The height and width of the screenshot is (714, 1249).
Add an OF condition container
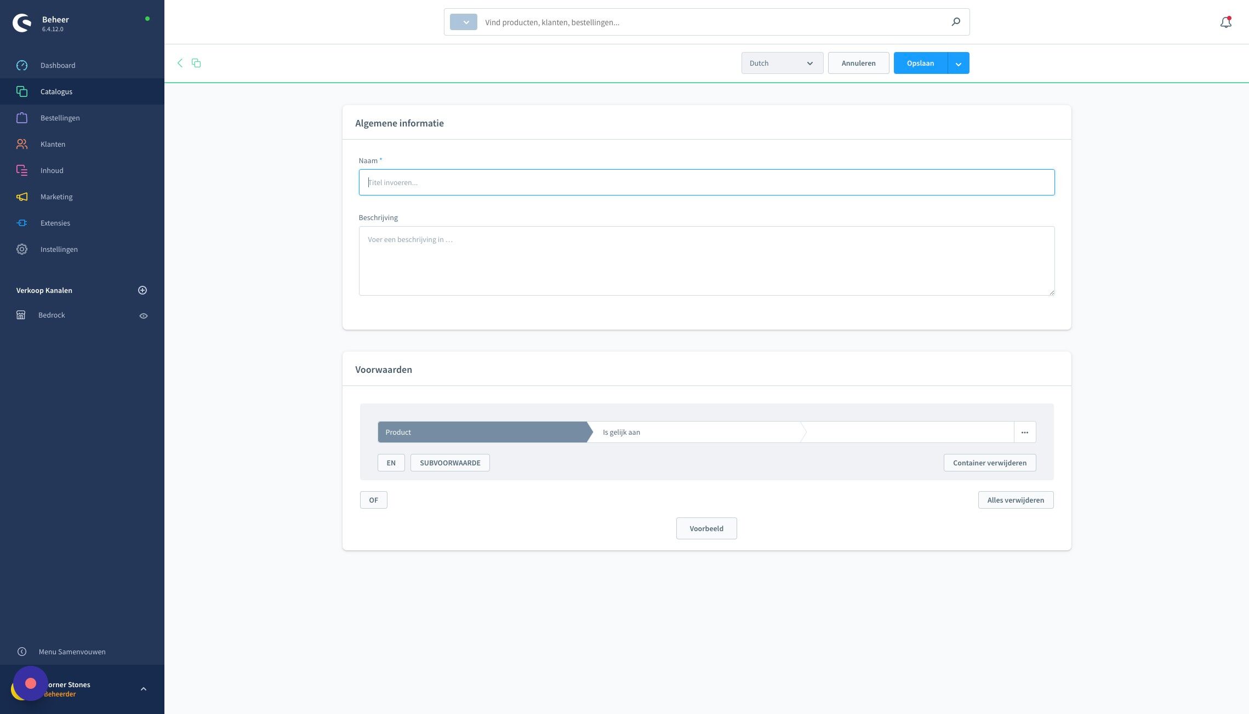click(373, 500)
